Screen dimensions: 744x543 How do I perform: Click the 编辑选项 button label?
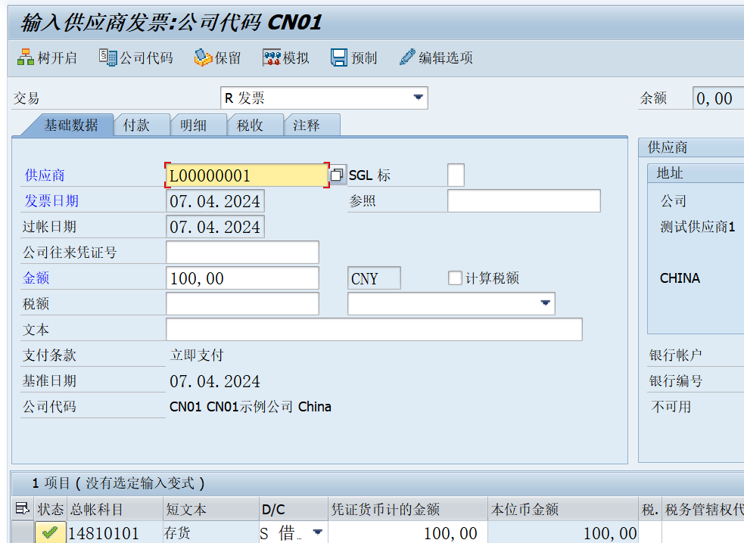446,58
